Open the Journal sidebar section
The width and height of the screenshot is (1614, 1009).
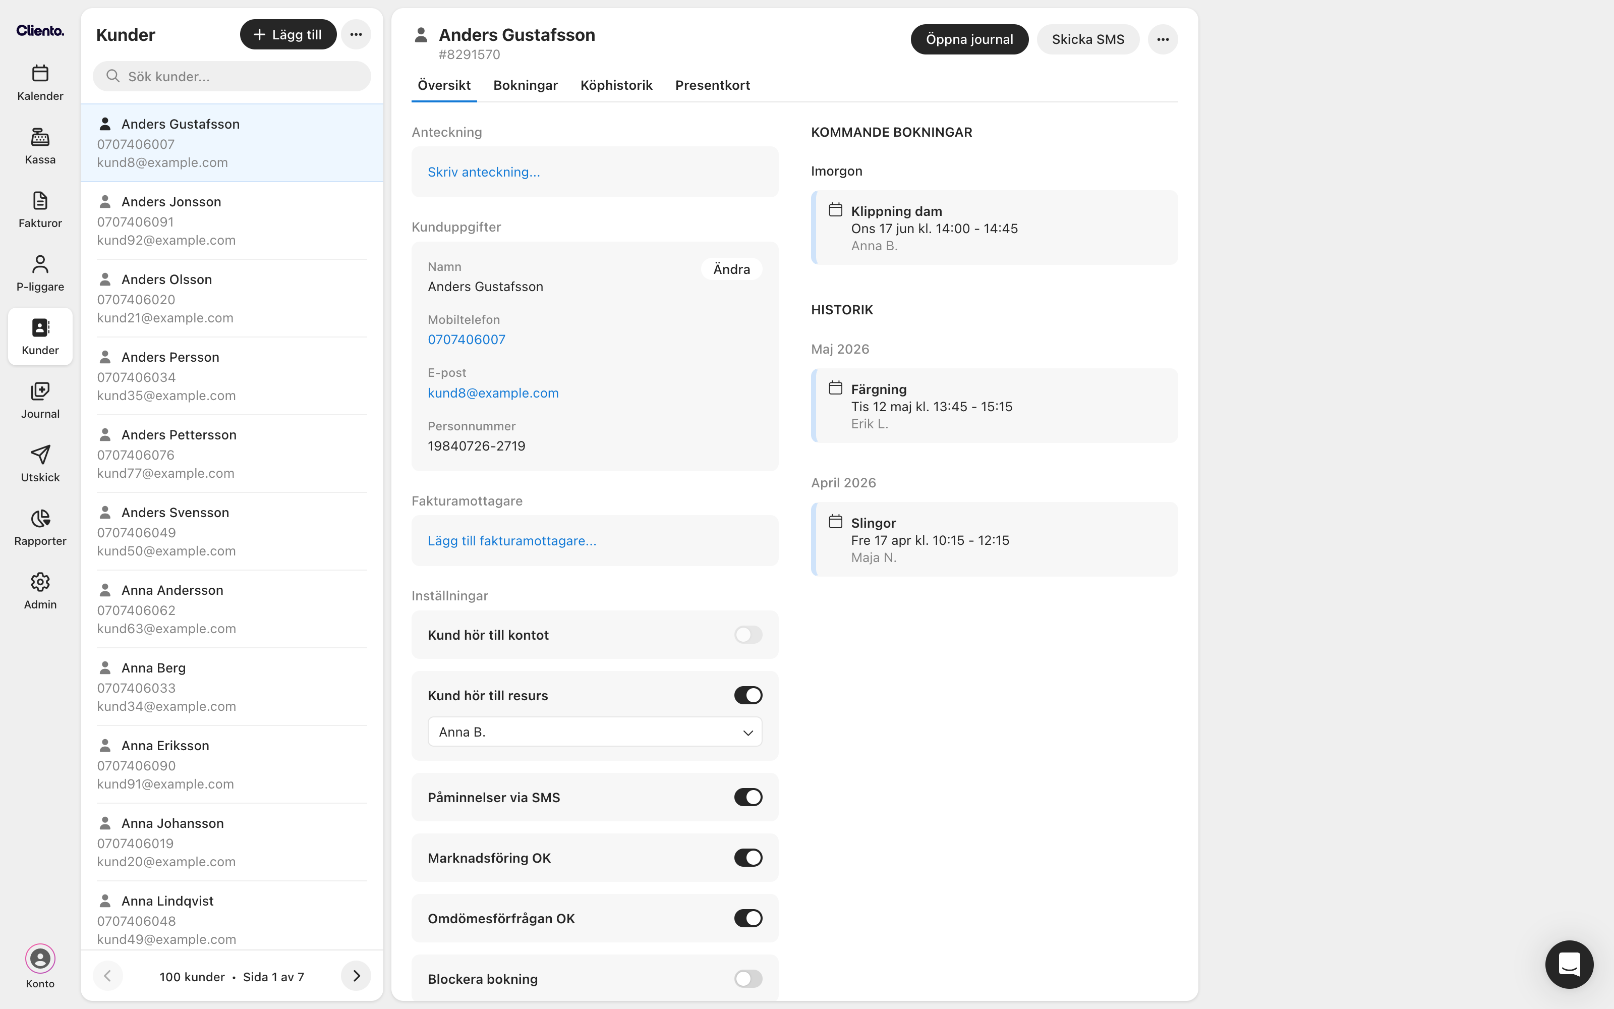click(40, 401)
